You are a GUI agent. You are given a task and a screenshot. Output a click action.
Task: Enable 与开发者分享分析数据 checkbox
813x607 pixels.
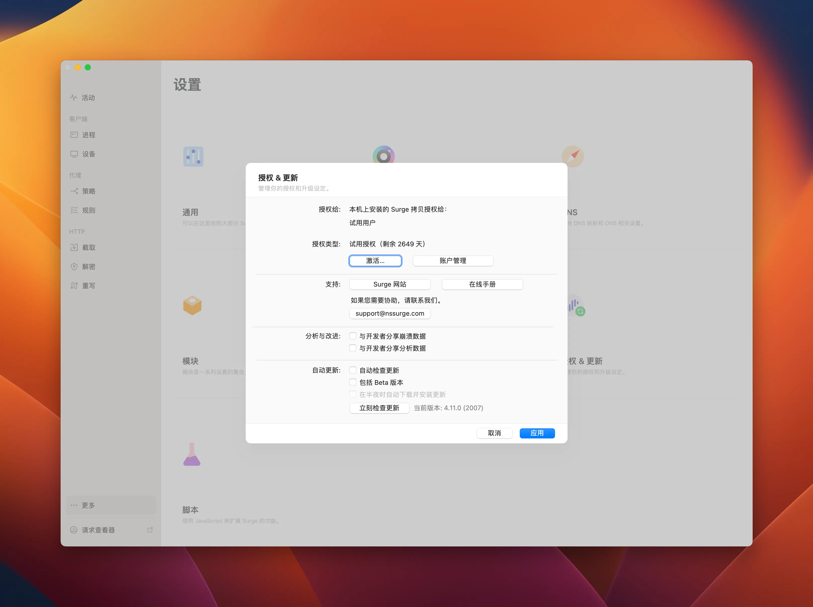click(353, 348)
